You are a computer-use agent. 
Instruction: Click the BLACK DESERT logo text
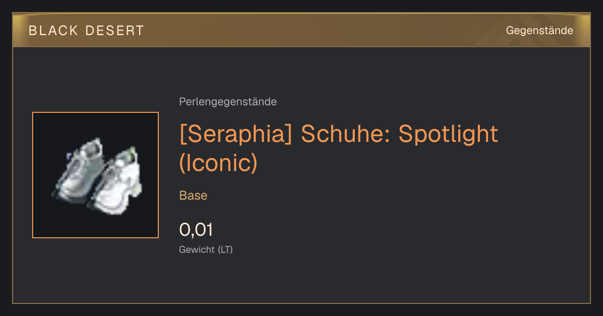pyautogui.click(x=86, y=31)
